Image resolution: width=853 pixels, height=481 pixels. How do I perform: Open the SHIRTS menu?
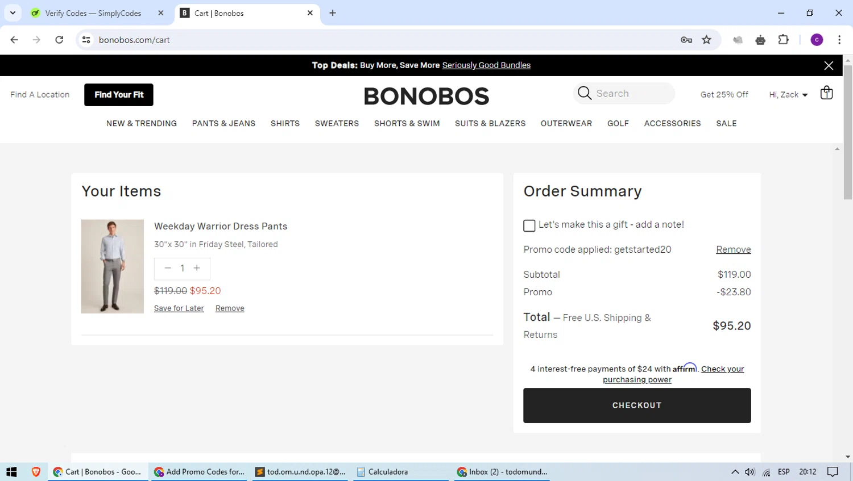click(285, 123)
